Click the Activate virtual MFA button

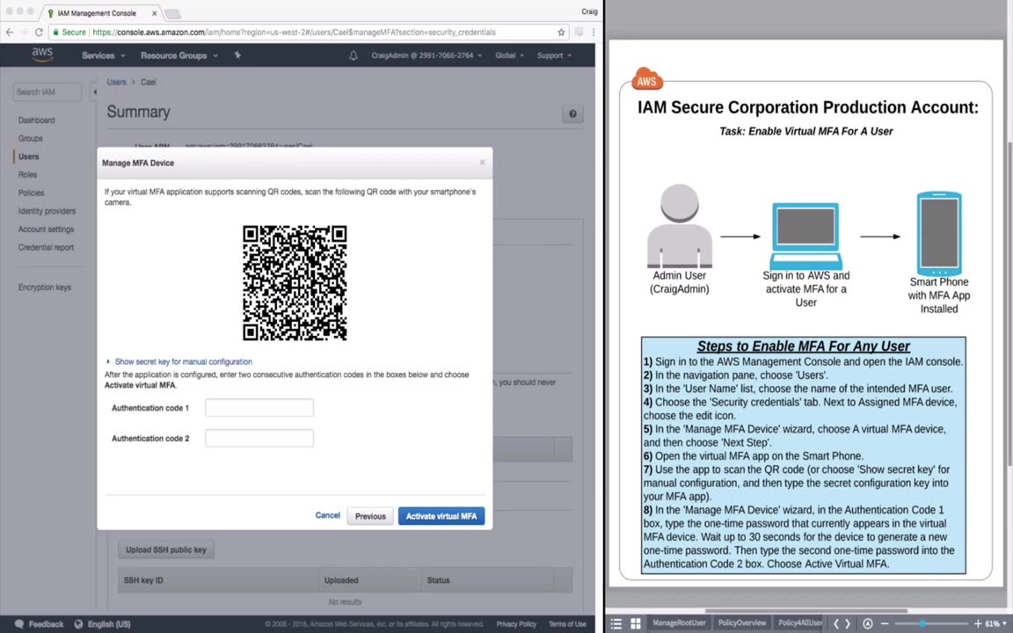[441, 516]
